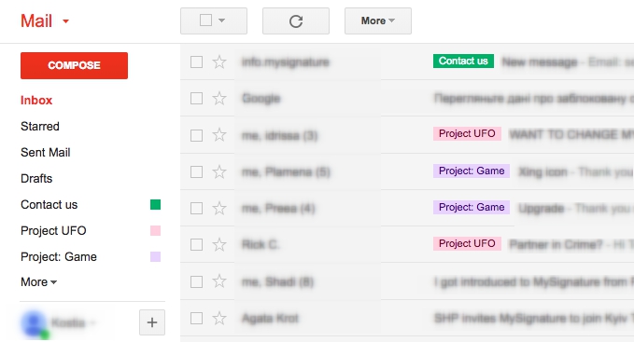This screenshot has height=342, width=634.
Task: Open the select-all checkbox dropdown arrow
Action: coord(221,21)
